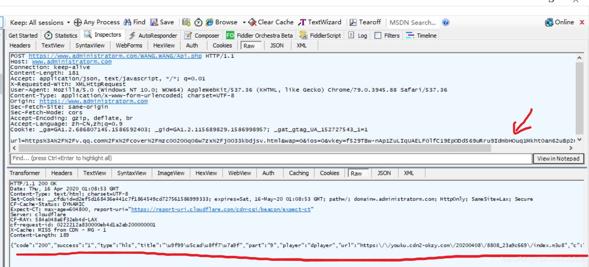Open the help question mark icon
The height and width of the screenshot is (267, 589).
tap(445, 22)
